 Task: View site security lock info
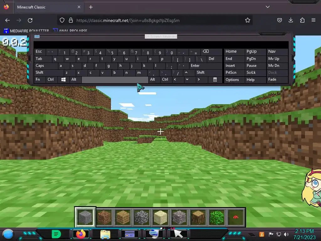[71, 20]
